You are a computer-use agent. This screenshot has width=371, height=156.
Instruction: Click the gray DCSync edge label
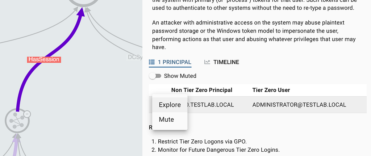[134, 57]
